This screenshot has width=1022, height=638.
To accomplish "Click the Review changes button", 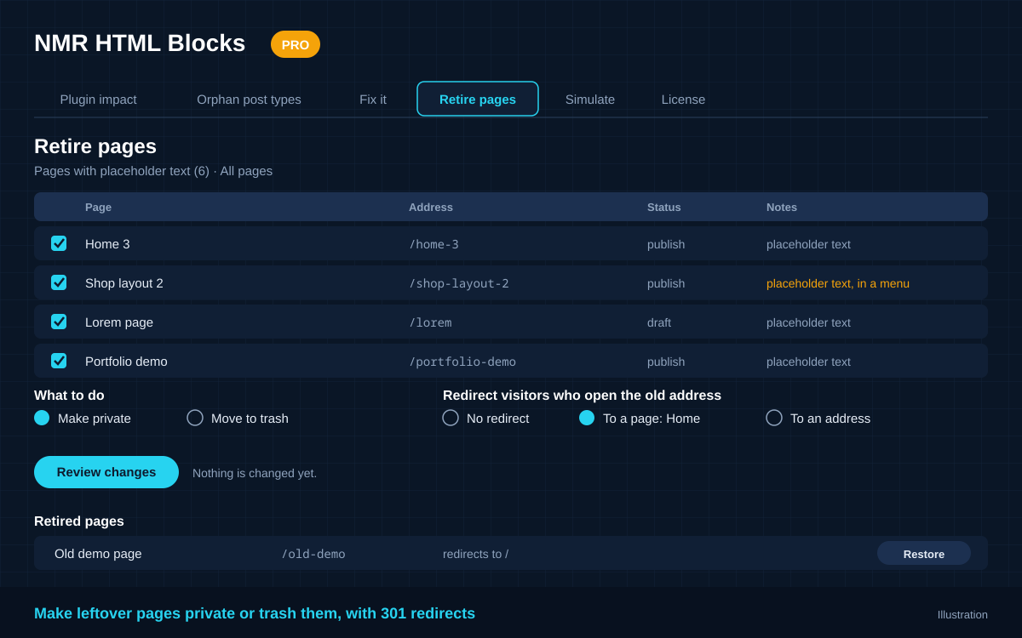I will click(x=106, y=472).
